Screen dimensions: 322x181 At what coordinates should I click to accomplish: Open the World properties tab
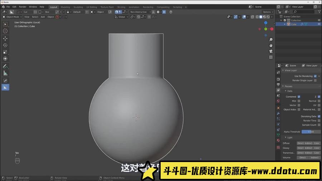(278, 101)
